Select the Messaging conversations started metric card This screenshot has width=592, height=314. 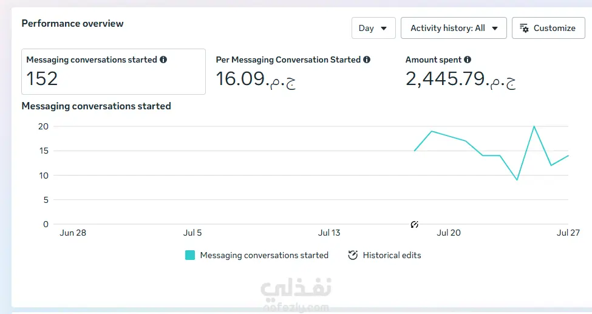(114, 72)
